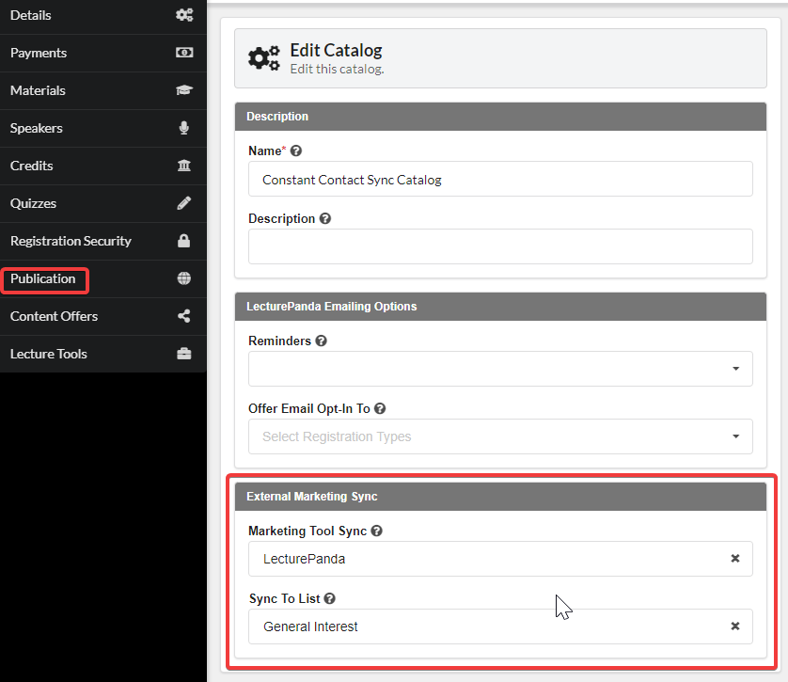The width and height of the screenshot is (788, 682).
Task: Open the Speakers section
Action: [x=103, y=128]
